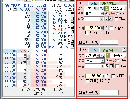Open the 투 vertical side tab
130x99 pixels.
point(73,14)
